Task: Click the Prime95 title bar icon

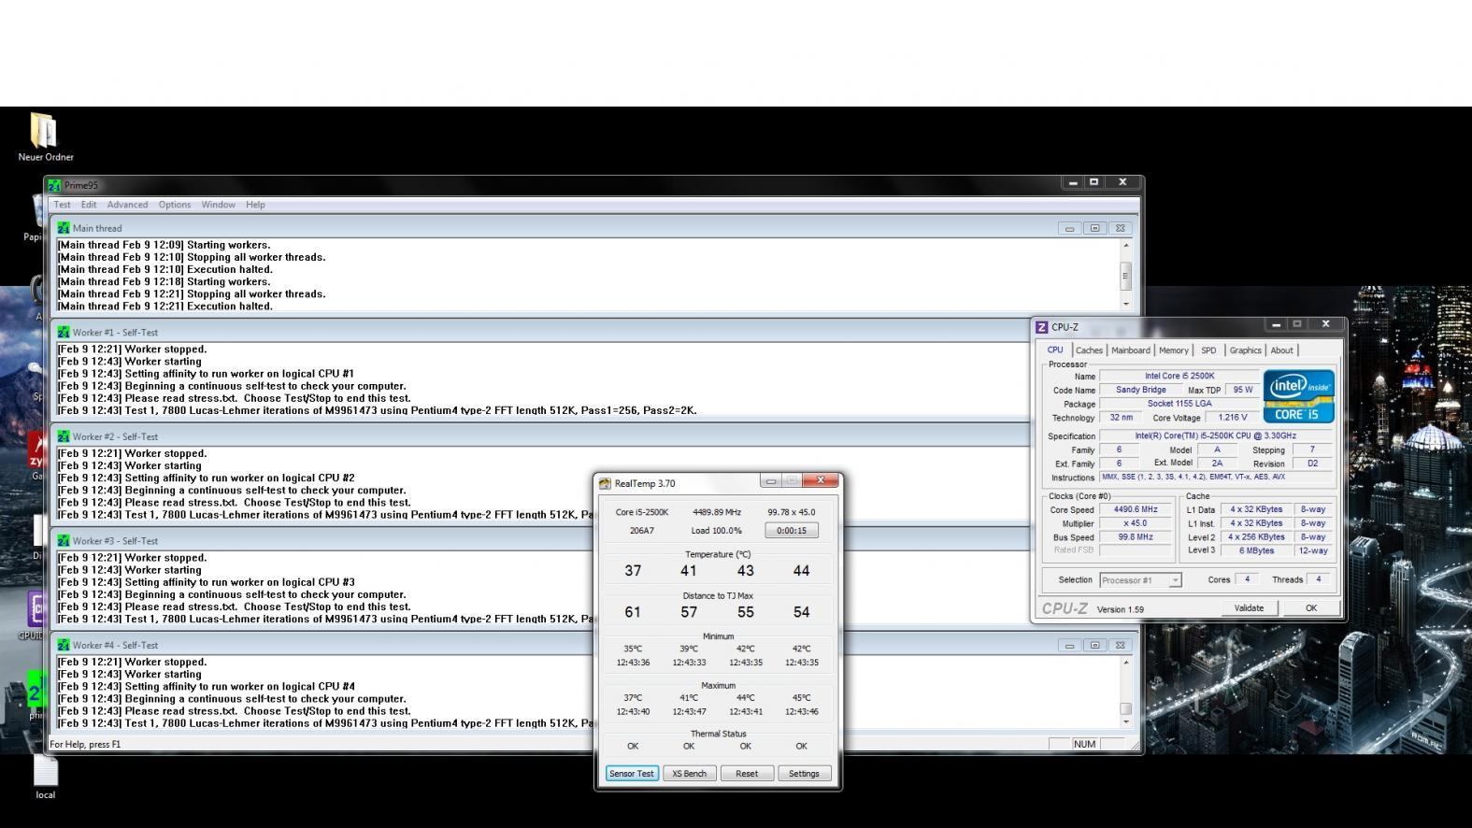Action: coord(54,185)
